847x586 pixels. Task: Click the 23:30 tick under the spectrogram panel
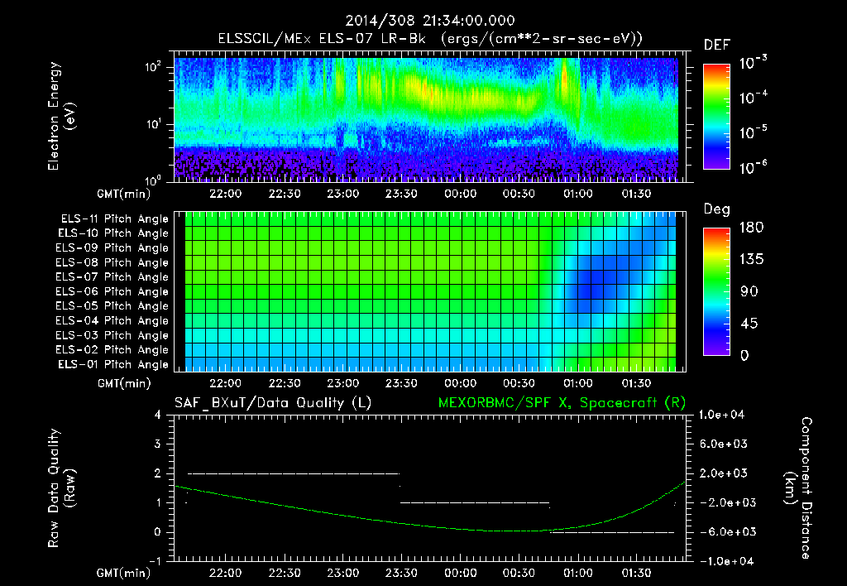click(401, 194)
